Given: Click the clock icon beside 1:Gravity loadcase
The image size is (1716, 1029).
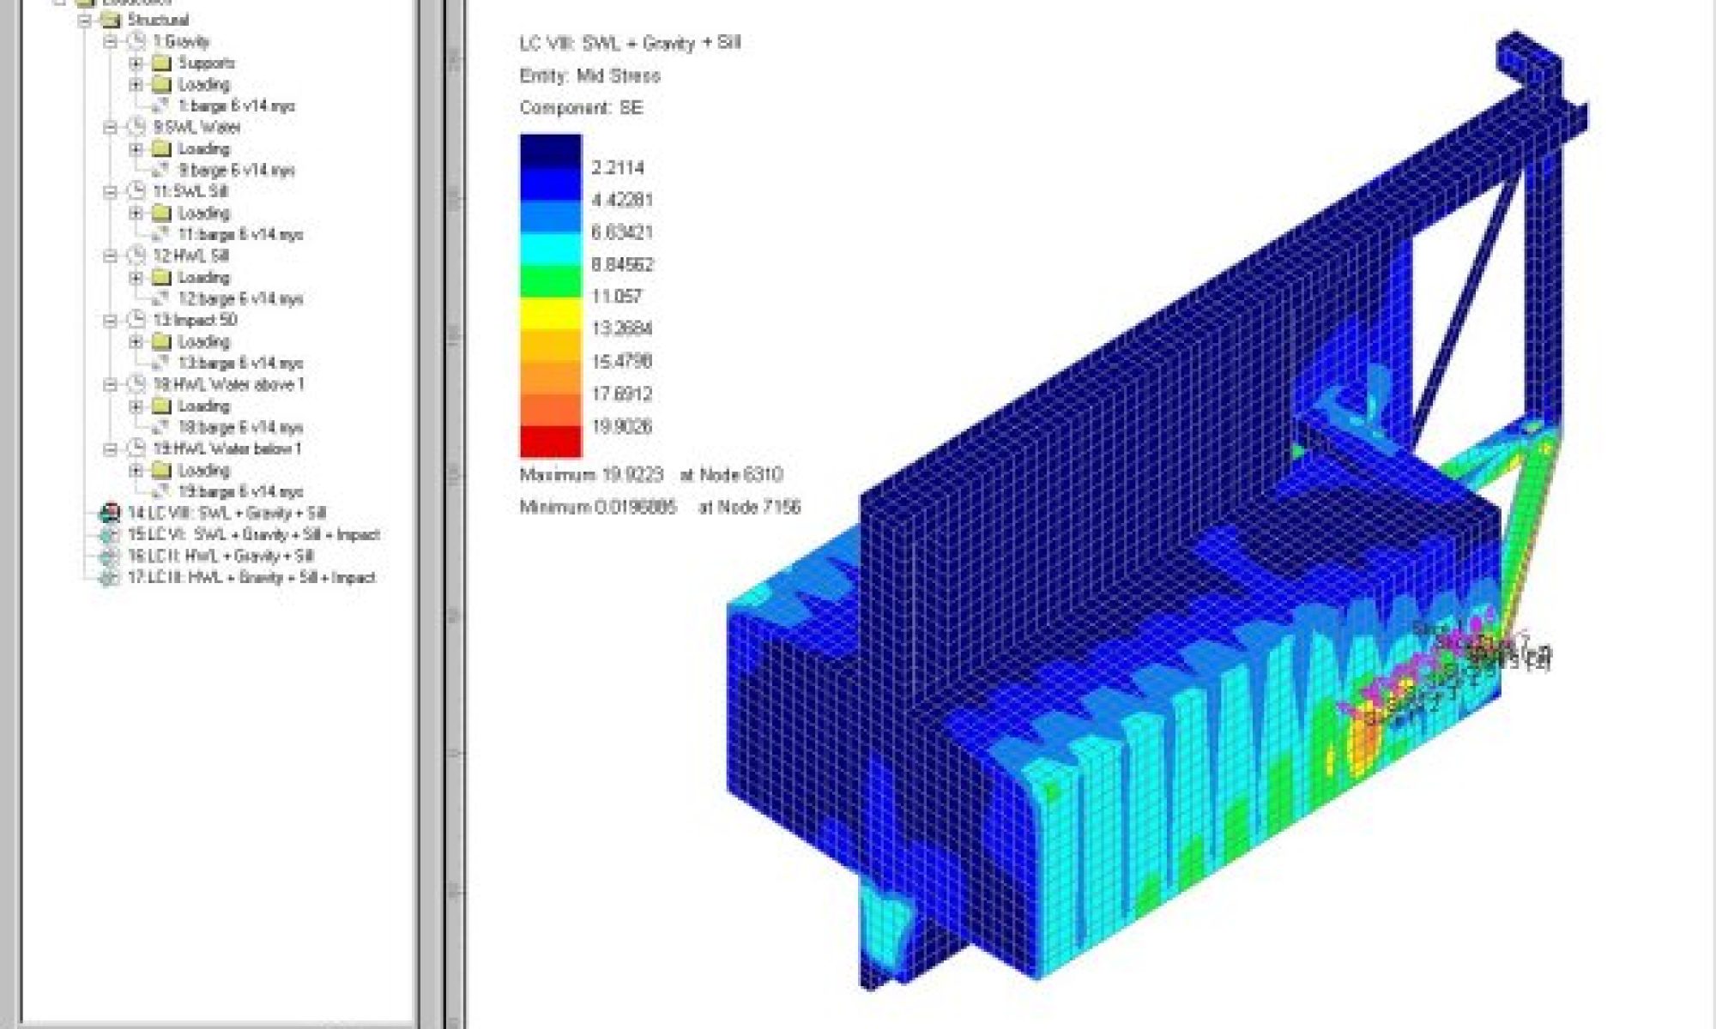Looking at the screenshot, I should (x=136, y=41).
